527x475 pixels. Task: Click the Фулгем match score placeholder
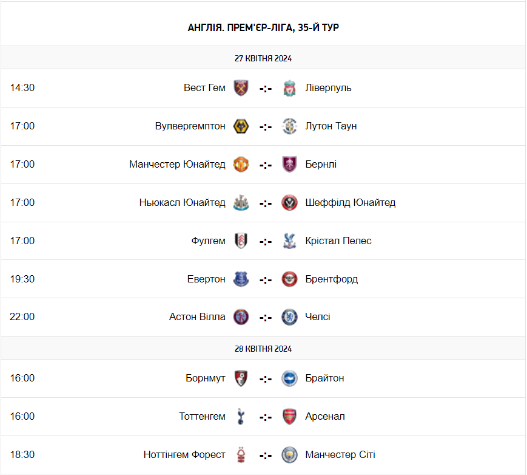[266, 242]
